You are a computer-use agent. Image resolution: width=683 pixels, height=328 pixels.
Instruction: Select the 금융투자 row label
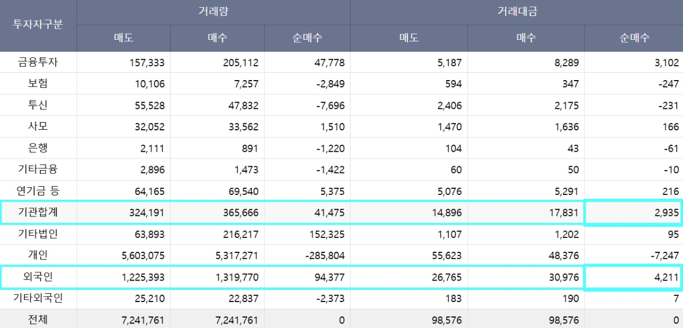tap(38, 62)
